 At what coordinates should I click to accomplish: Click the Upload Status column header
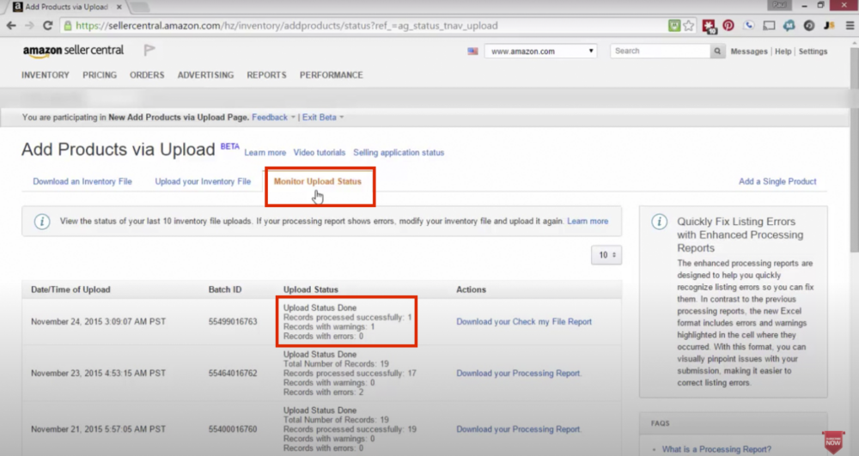pos(311,289)
